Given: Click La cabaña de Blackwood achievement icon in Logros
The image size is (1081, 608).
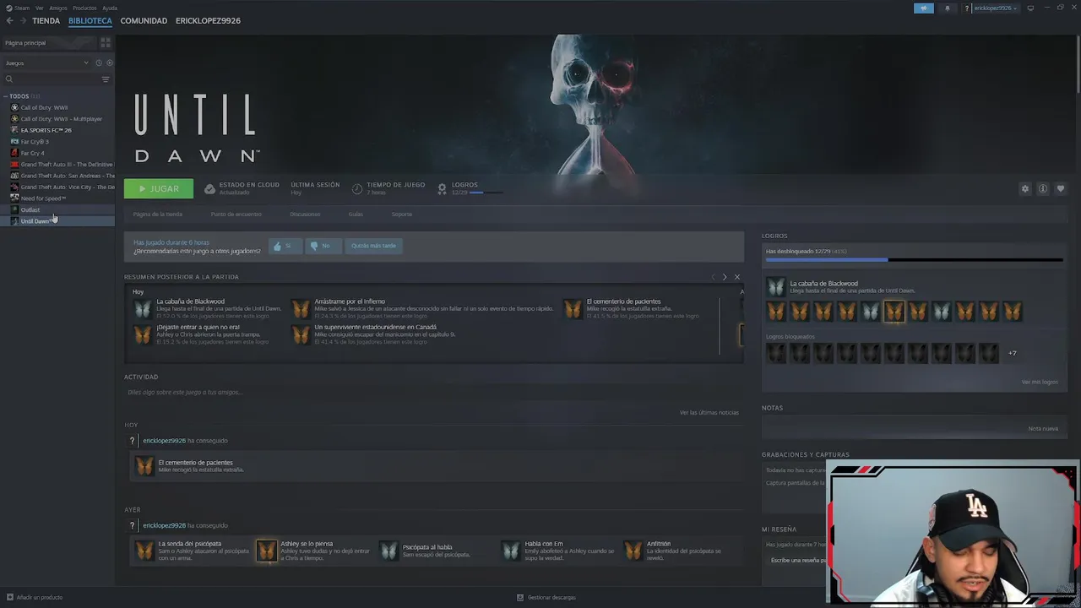Looking at the screenshot, I should pos(775,286).
